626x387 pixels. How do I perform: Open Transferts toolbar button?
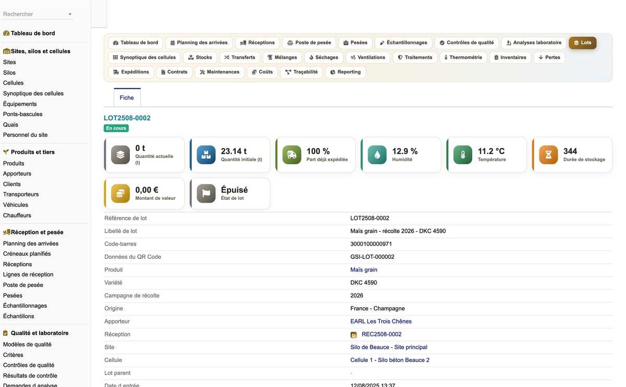pyautogui.click(x=240, y=57)
